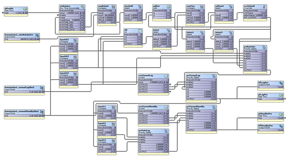Click the icon on the Select block
The width and height of the screenshot is (289, 159).
[169, 31]
